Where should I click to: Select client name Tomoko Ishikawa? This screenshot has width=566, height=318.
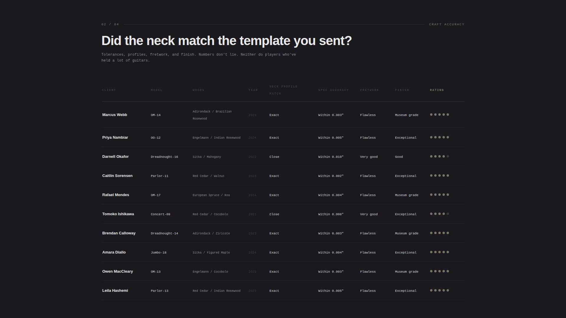[x=118, y=214]
